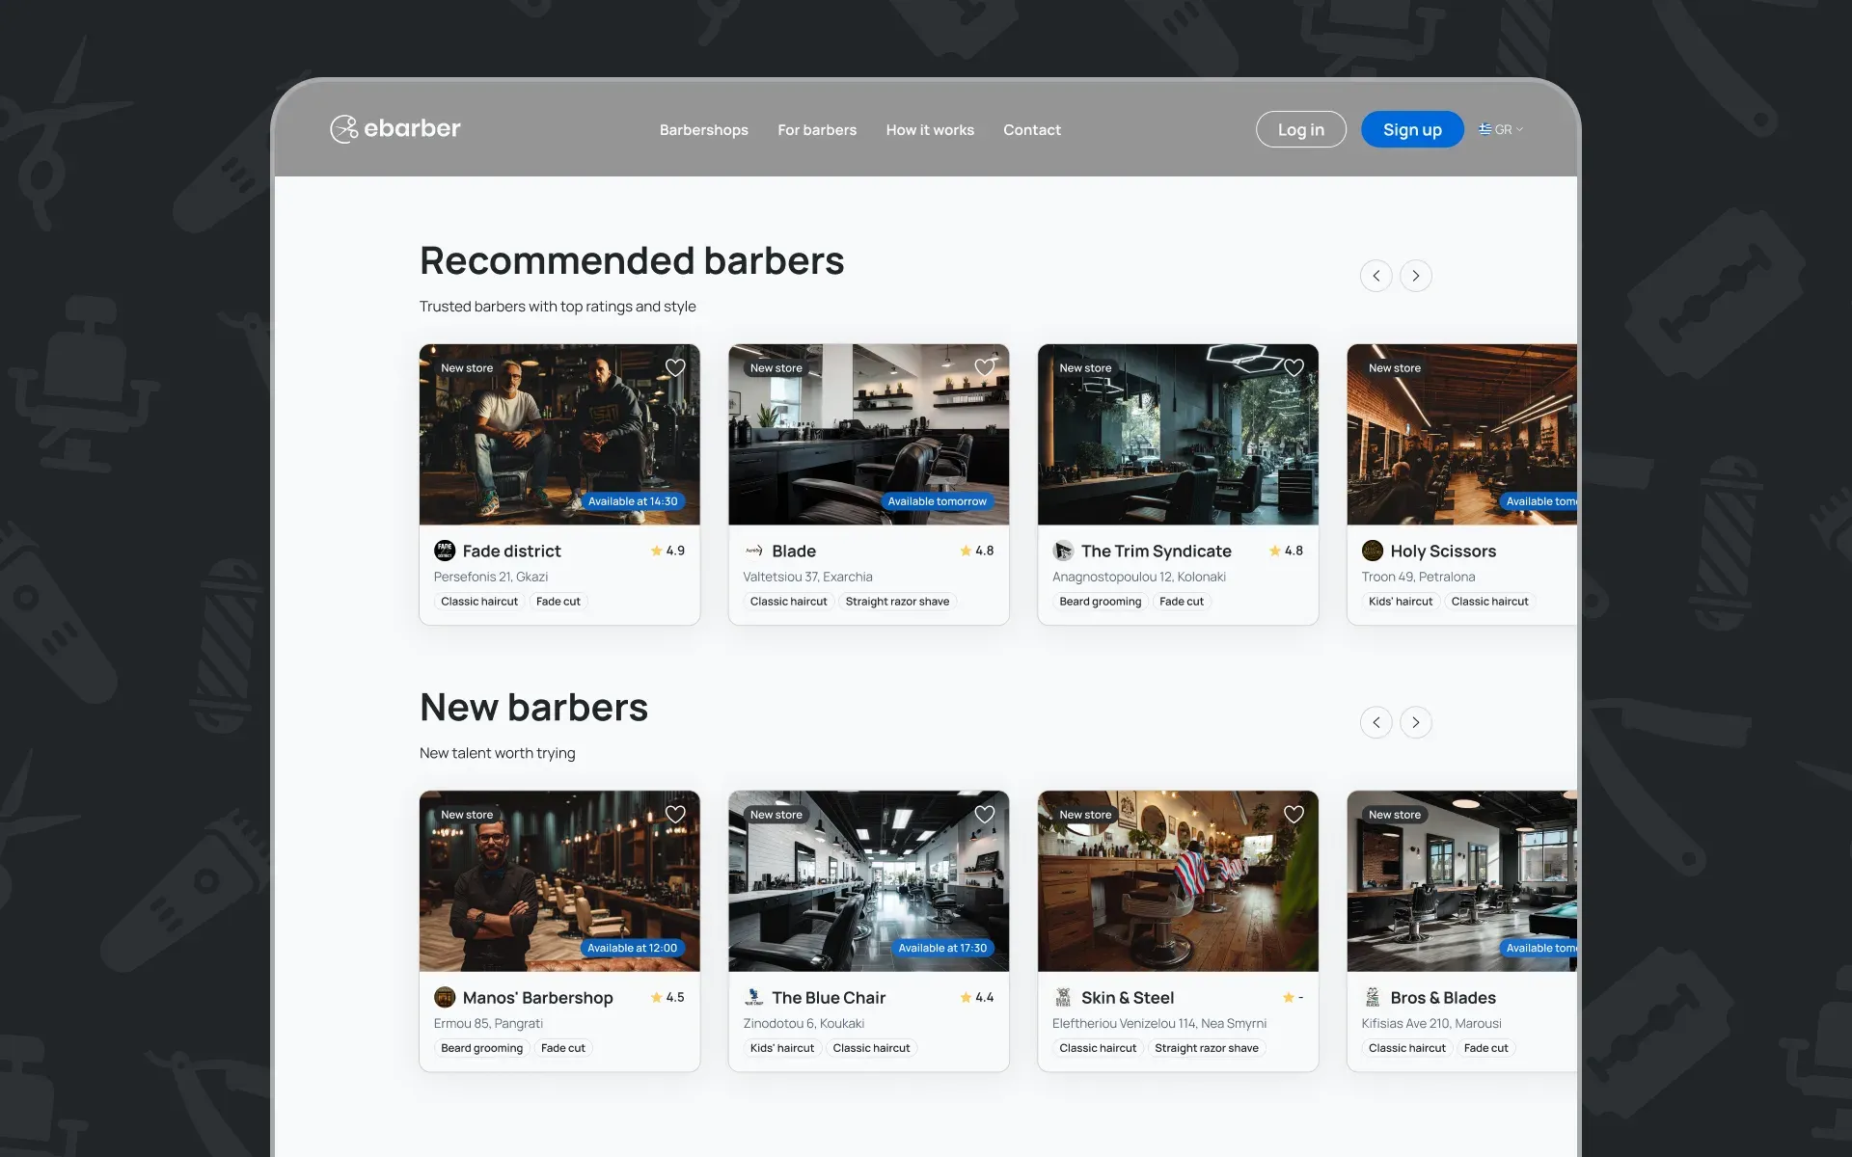This screenshot has width=1852, height=1157.
Task: Open How it works page
Action: [x=930, y=129]
